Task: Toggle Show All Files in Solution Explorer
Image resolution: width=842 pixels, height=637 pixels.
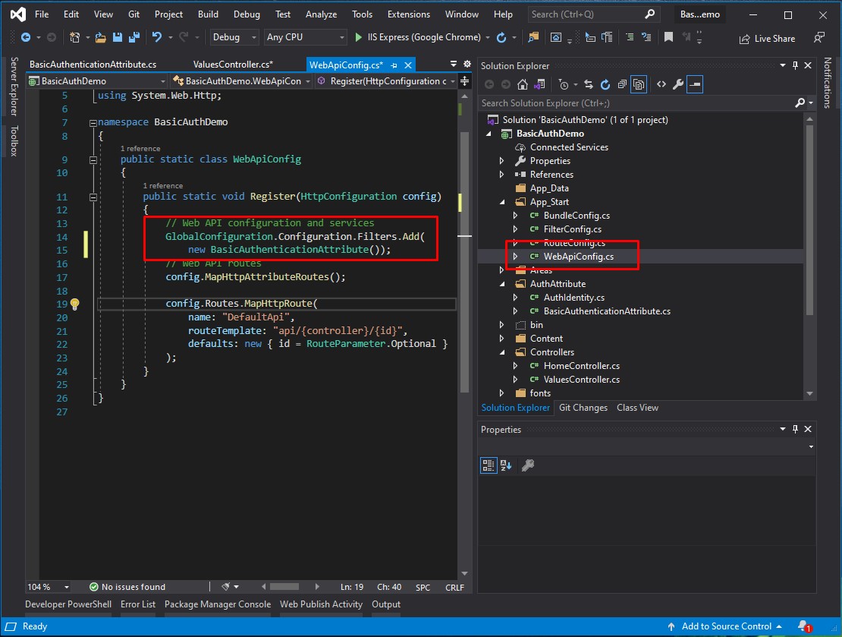Action: tap(639, 84)
